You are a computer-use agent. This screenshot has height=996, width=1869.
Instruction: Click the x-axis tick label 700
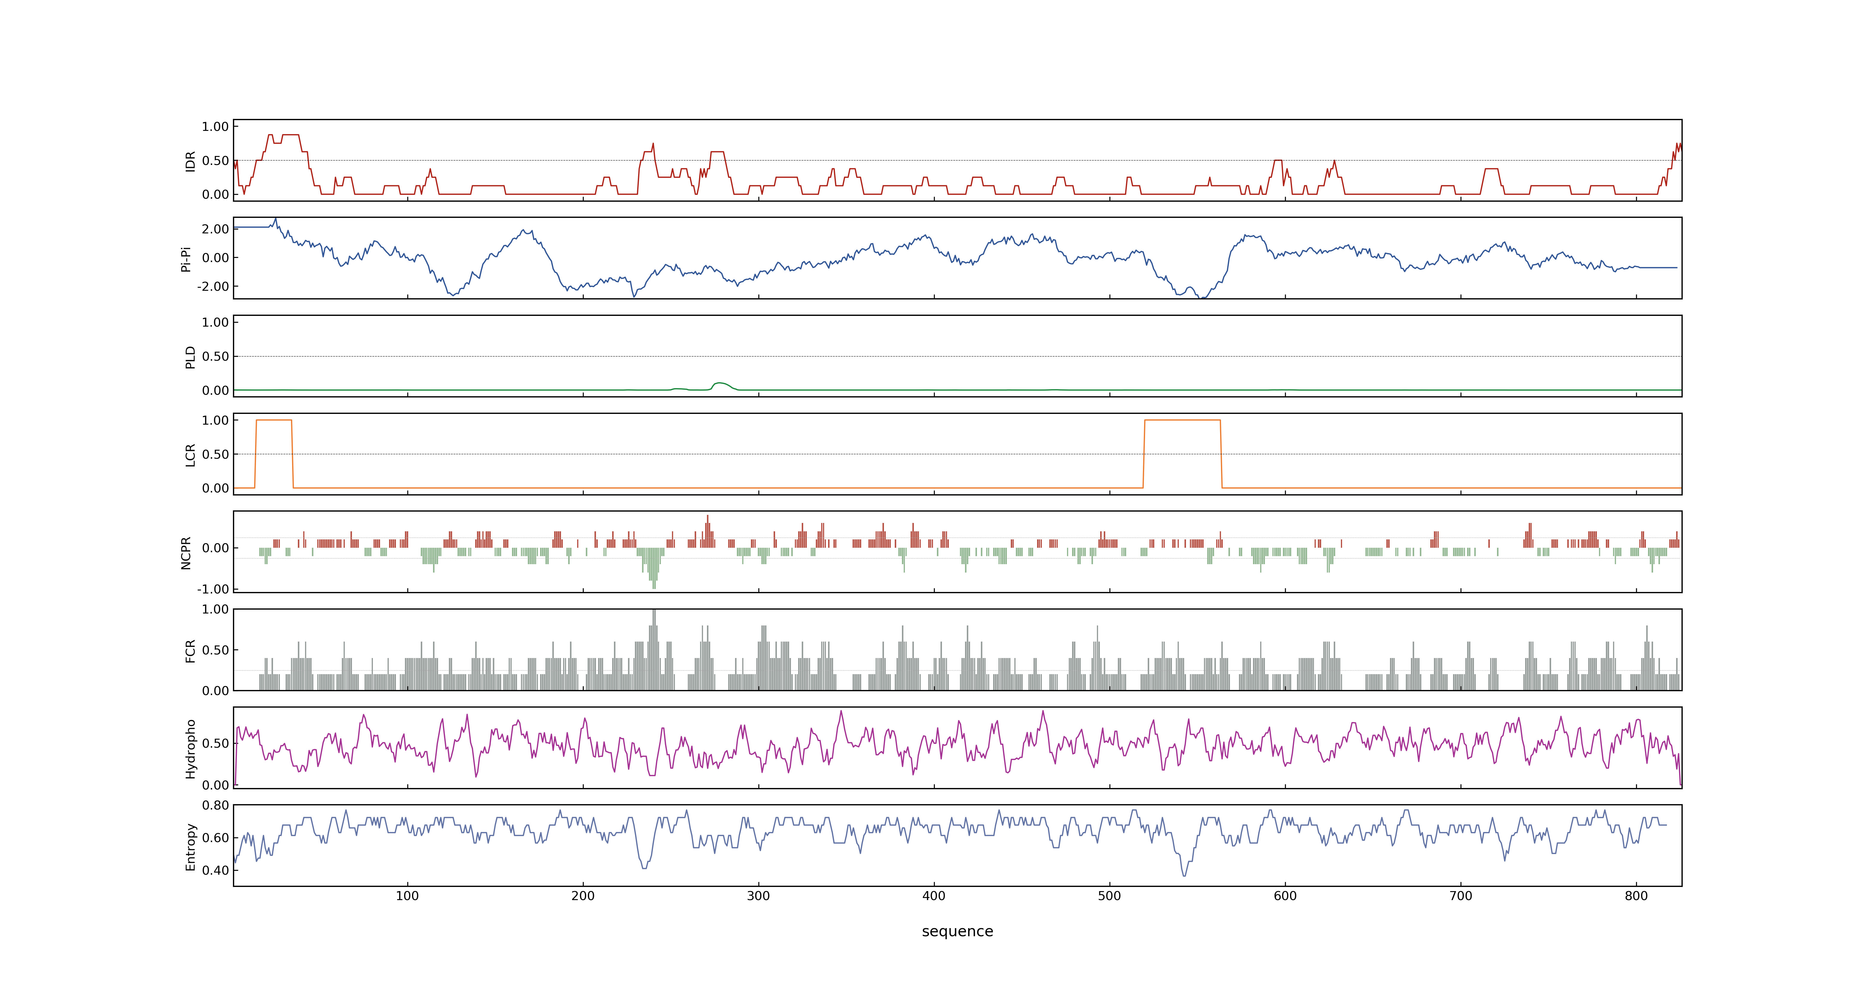pos(1461,896)
